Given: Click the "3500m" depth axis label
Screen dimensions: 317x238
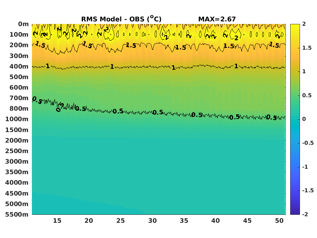Looking at the screenshot, I should click(17, 172).
